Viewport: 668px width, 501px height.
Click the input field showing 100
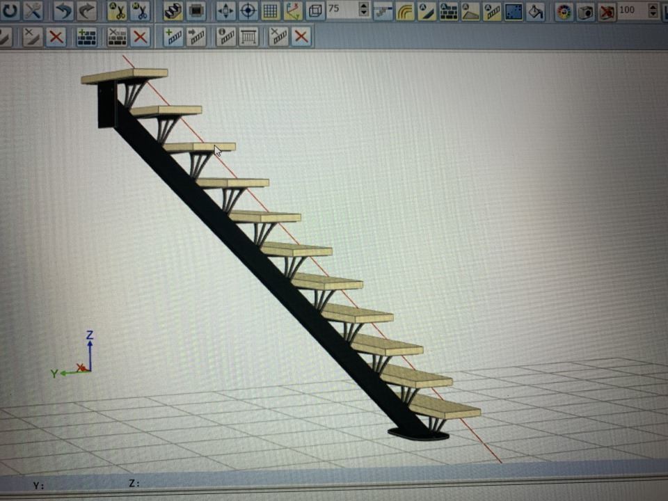[x=633, y=10]
